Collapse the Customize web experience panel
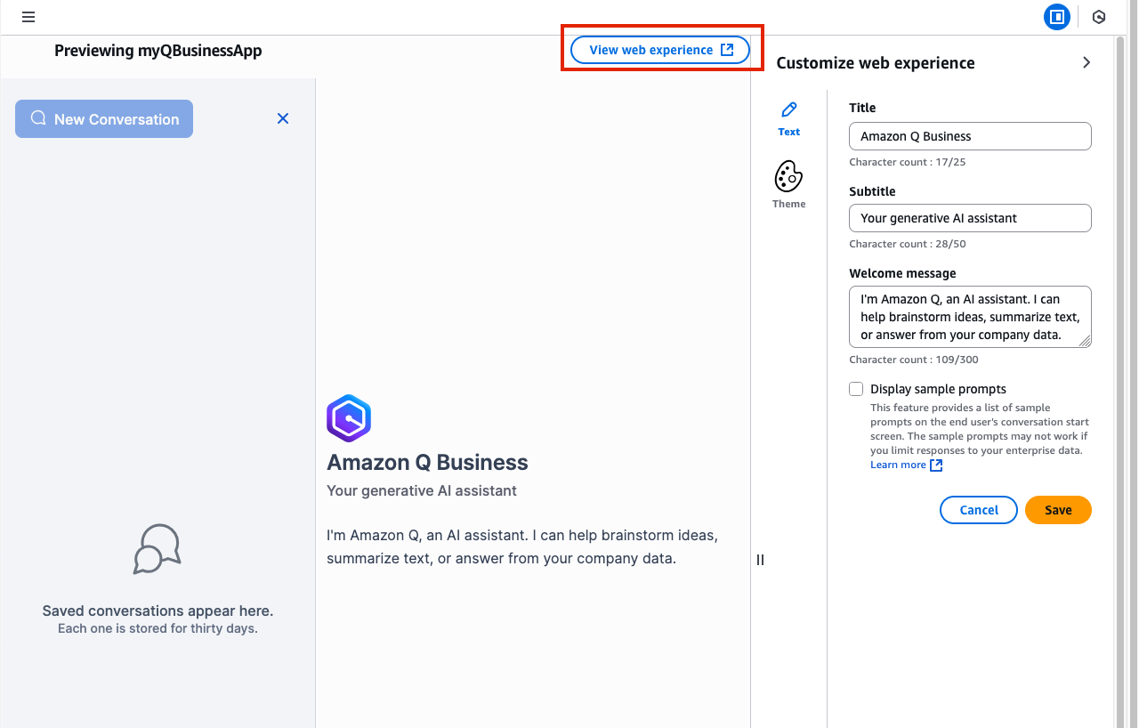The height and width of the screenshot is (728, 1139). (1086, 62)
